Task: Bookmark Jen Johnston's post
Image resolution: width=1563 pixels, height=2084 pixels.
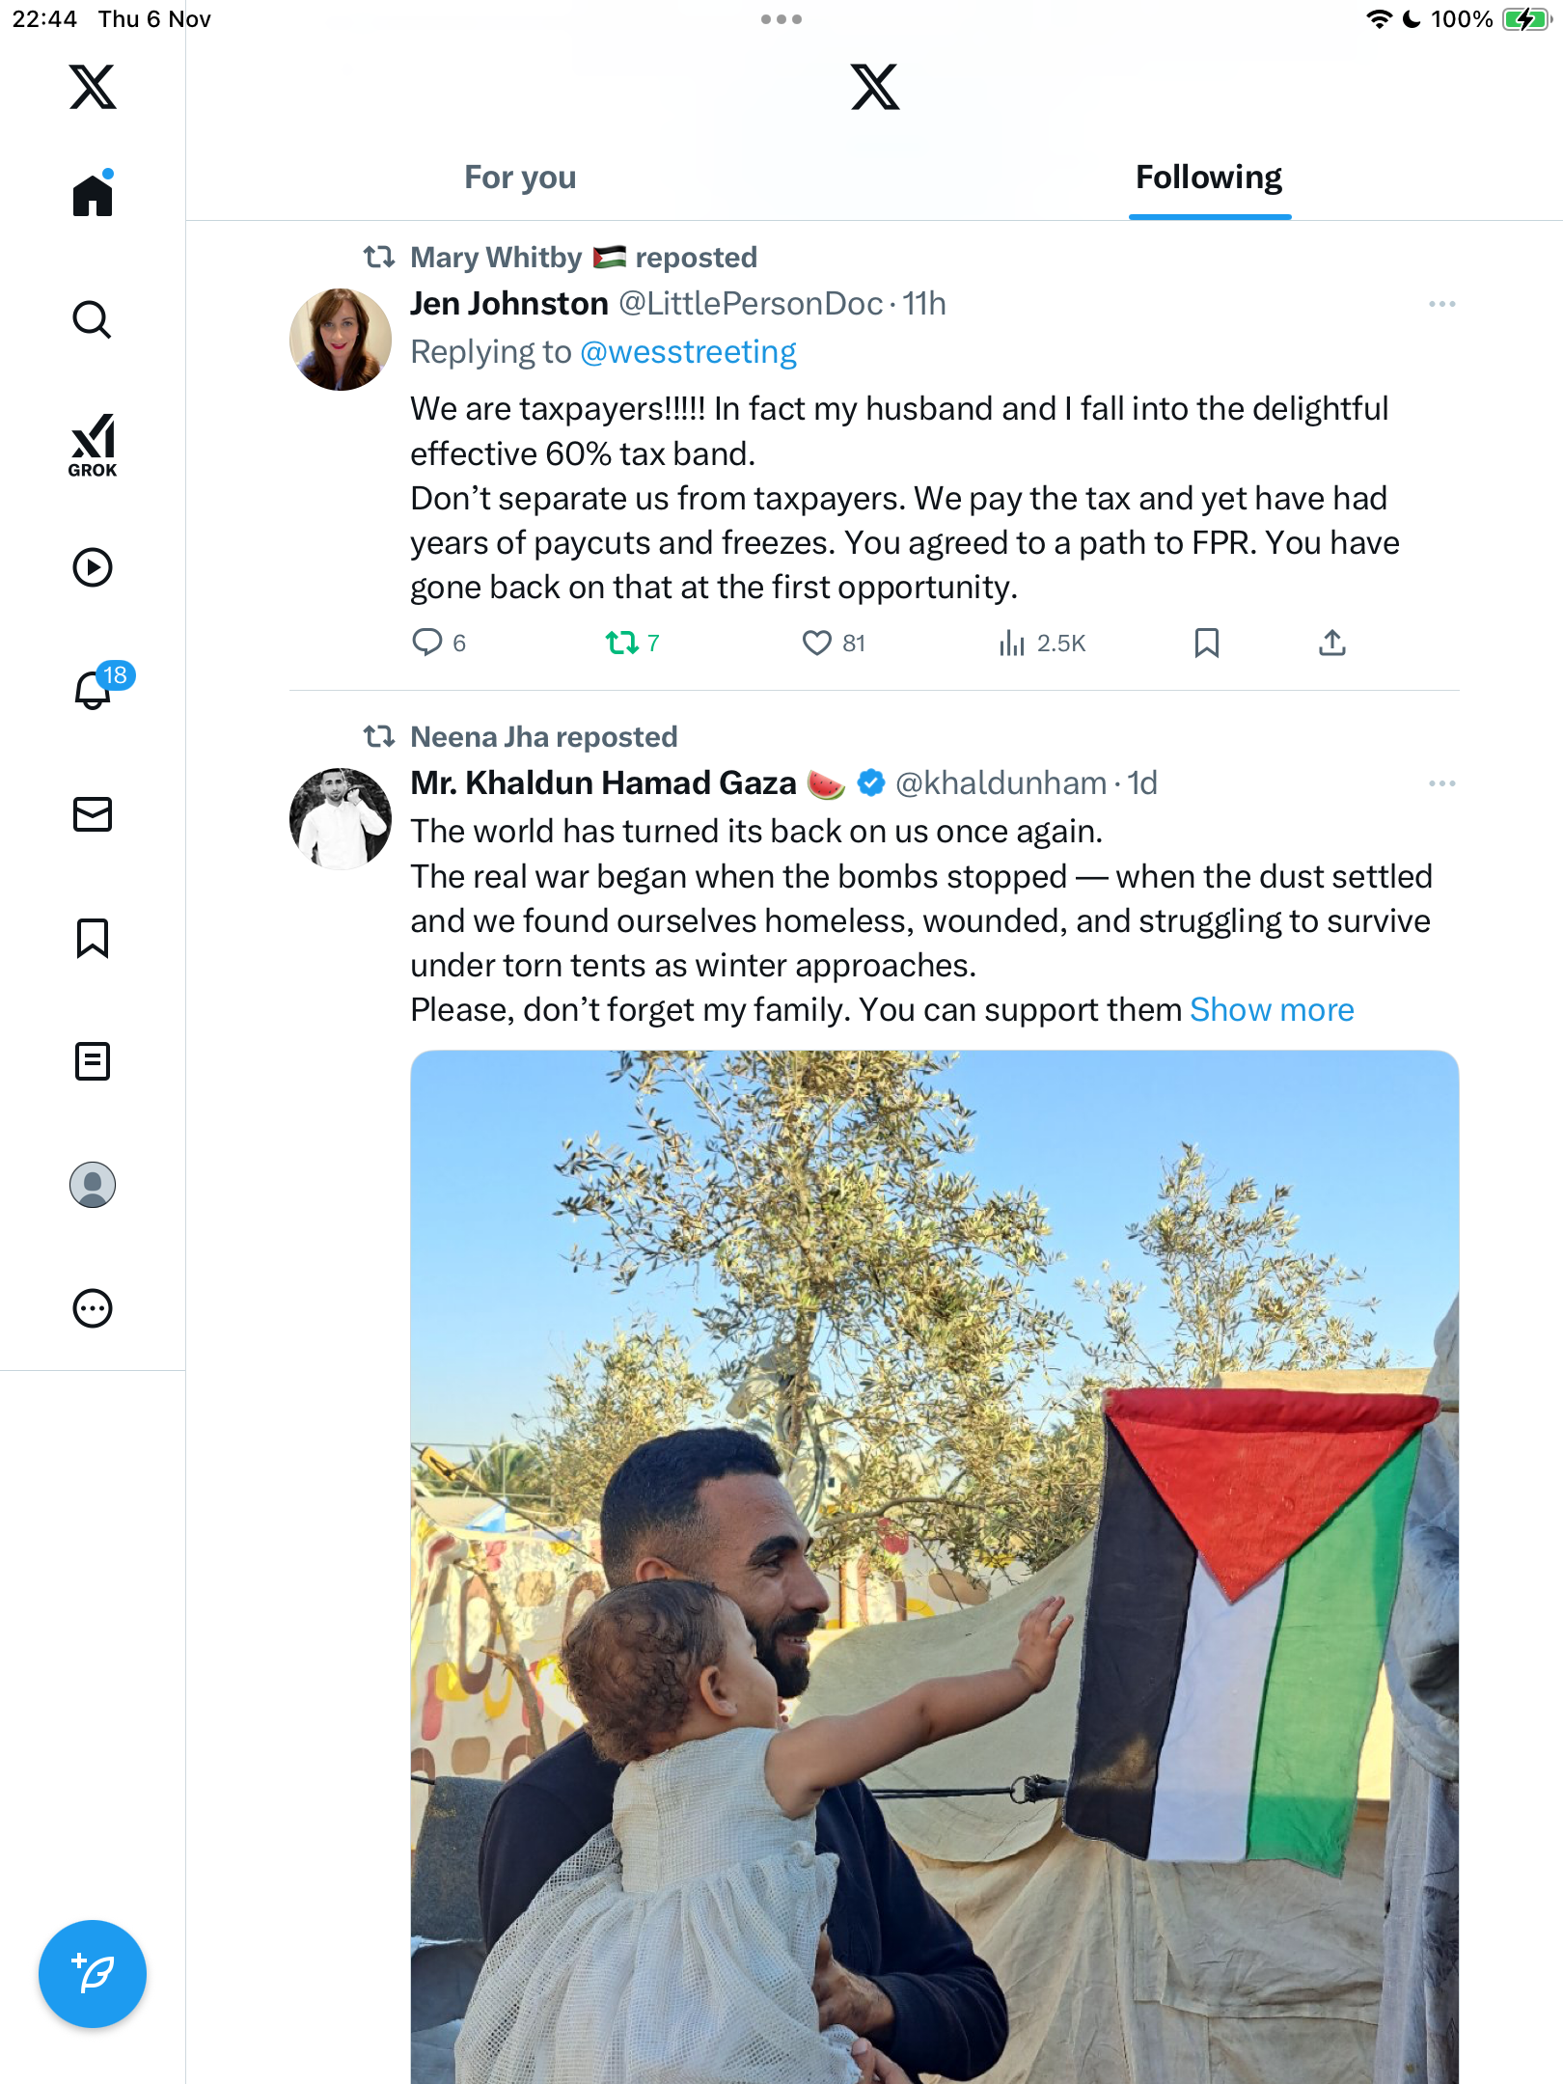Action: click(1206, 643)
